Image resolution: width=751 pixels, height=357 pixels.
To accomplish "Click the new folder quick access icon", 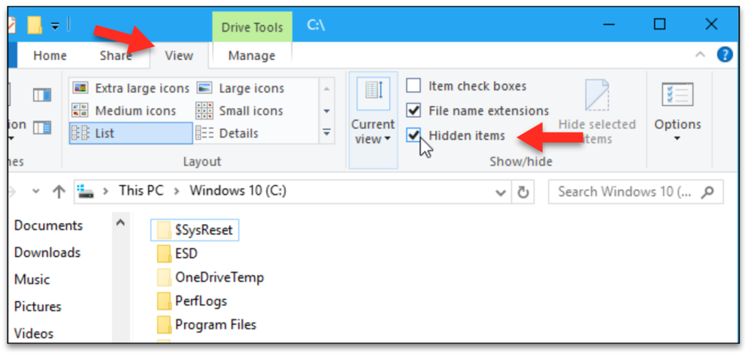I will click(x=35, y=25).
